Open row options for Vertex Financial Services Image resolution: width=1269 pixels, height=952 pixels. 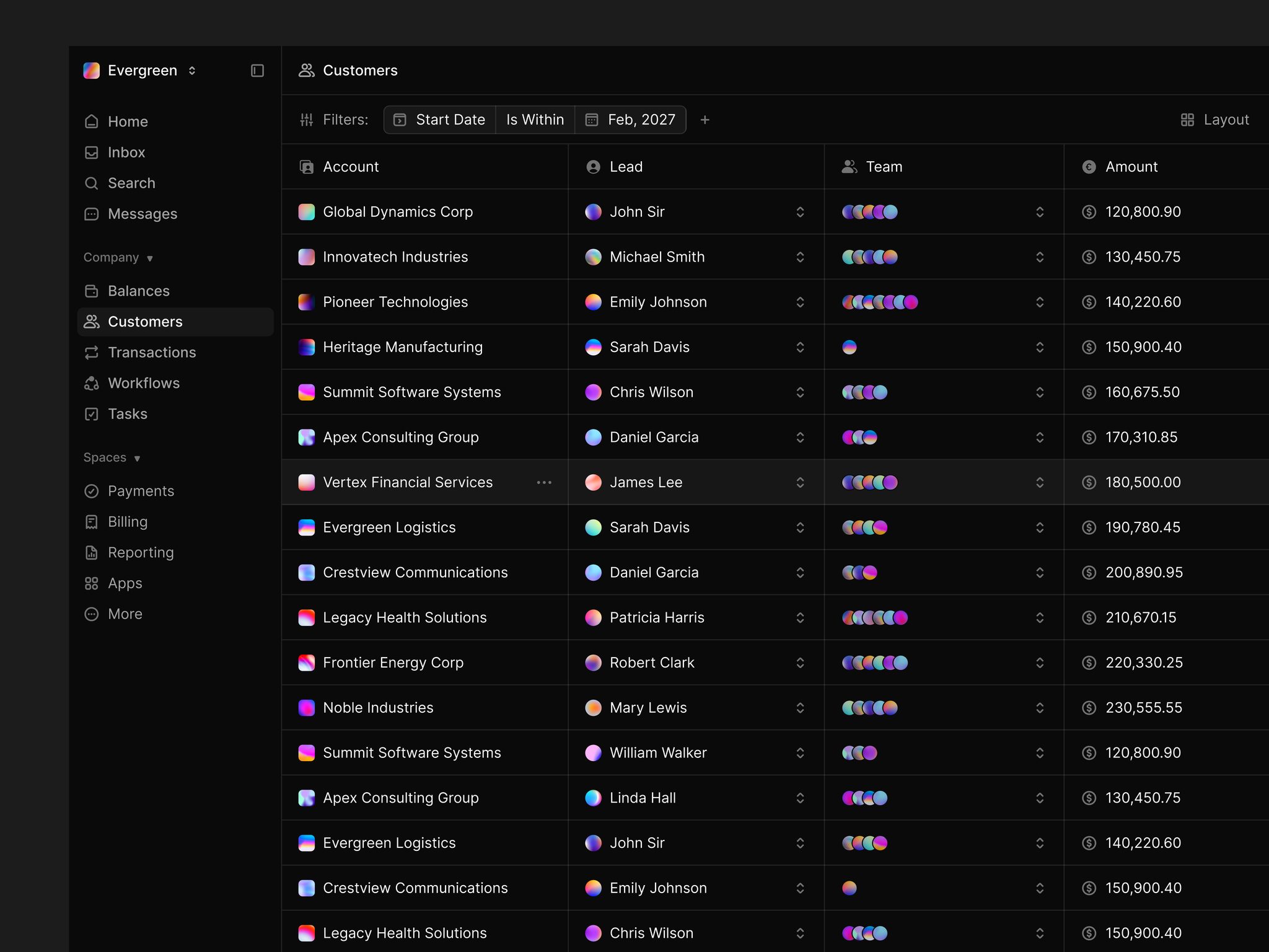click(x=544, y=482)
